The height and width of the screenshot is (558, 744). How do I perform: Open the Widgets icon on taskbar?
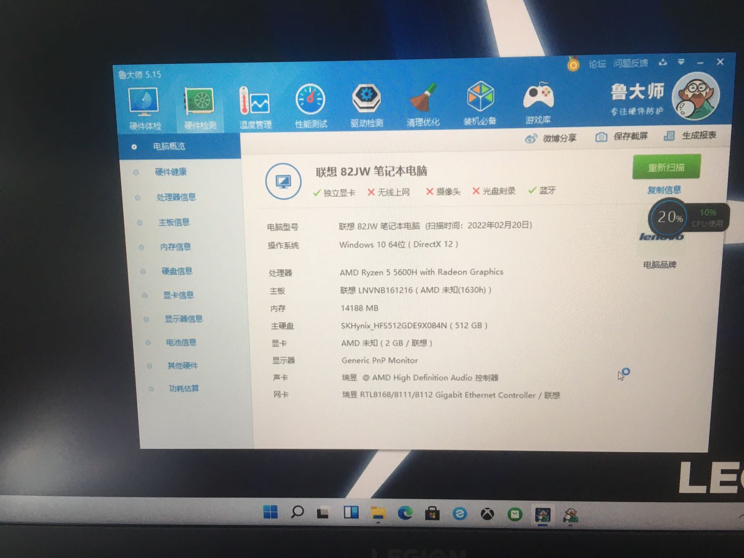click(351, 512)
